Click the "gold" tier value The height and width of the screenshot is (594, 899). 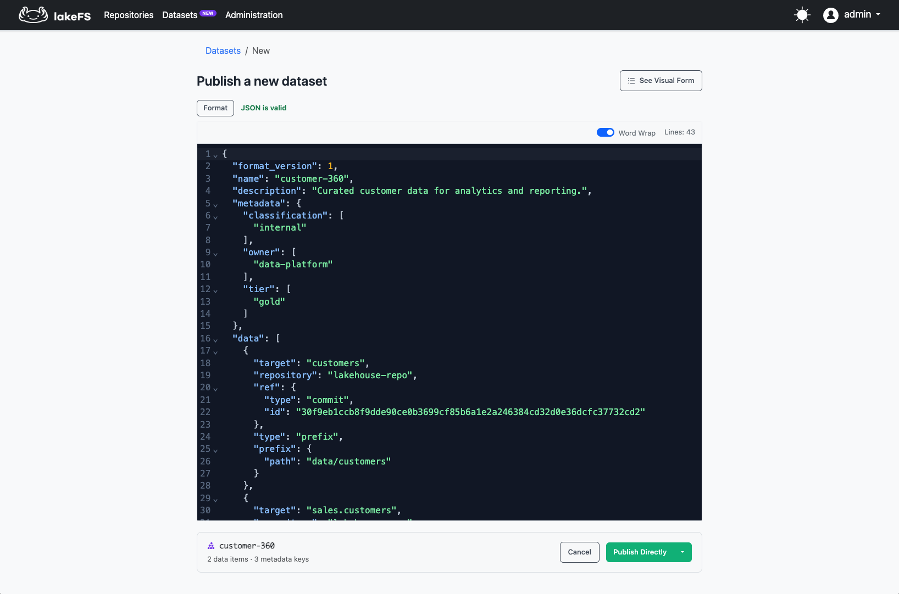pos(269,301)
